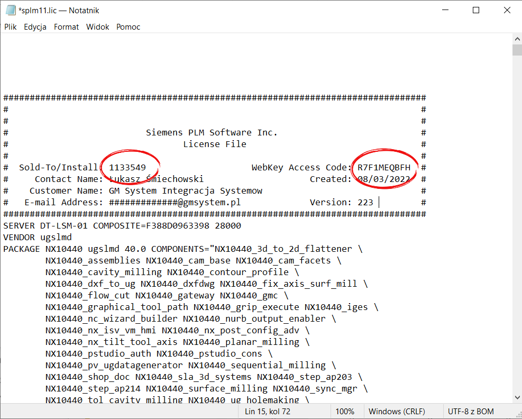Click the text 'Siemens PLM Software Inc.'

[x=212, y=133]
